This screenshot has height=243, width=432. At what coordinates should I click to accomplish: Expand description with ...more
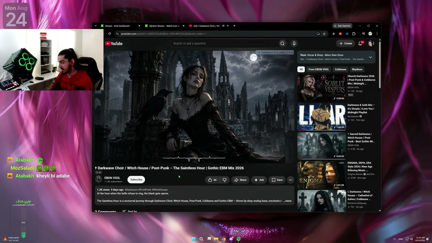(287, 201)
